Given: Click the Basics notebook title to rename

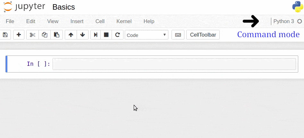Looking at the screenshot, I should [x=63, y=7].
